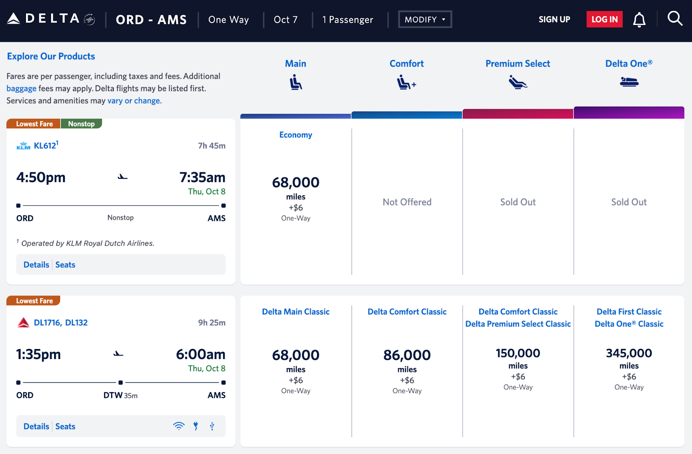View Details for flight KL612
This screenshot has height=454, width=692.
pyautogui.click(x=36, y=264)
